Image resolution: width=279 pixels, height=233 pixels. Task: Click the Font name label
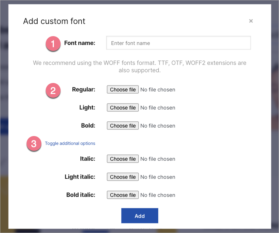pos(79,43)
